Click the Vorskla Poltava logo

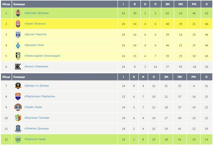click(x=18, y=118)
